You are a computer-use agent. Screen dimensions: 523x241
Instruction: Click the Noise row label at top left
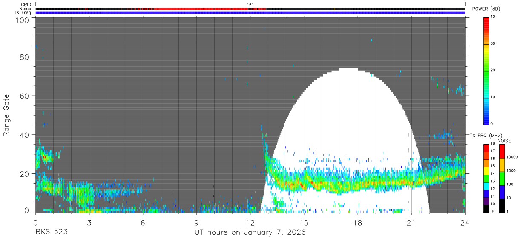(x=25, y=9)
